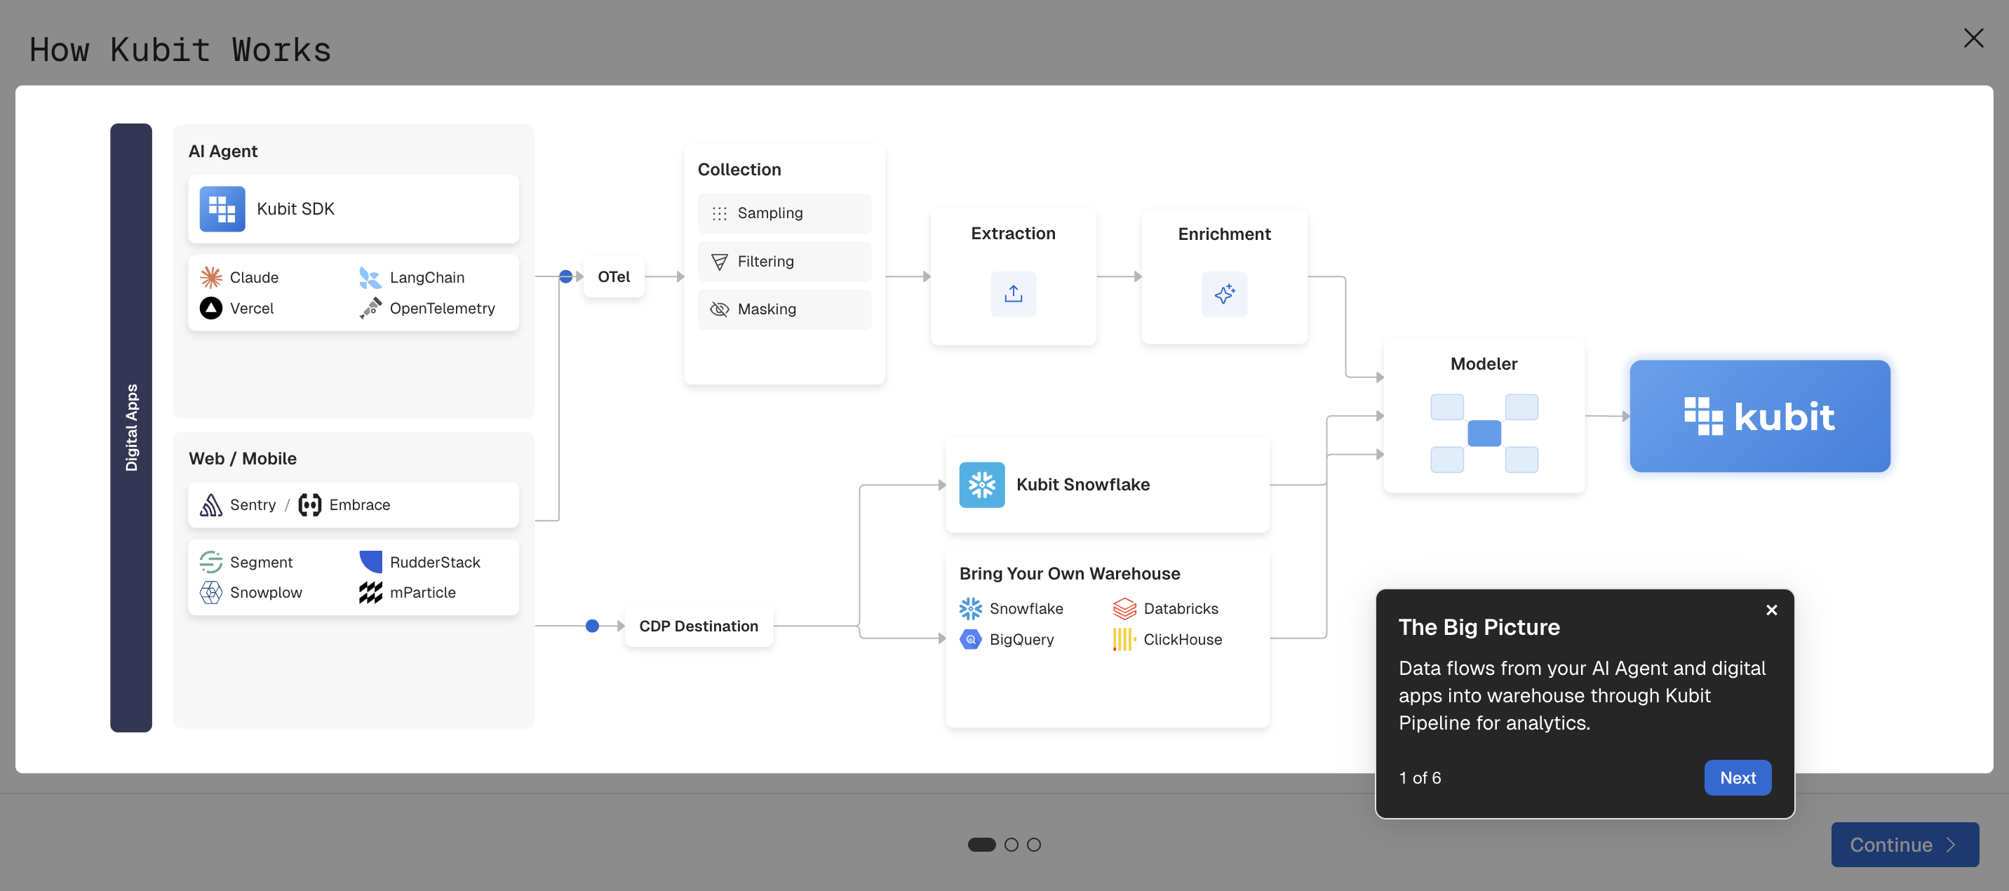Click the Sampling dots icon
Viewport: 2009px width, 891px height.
pos(719,213)
